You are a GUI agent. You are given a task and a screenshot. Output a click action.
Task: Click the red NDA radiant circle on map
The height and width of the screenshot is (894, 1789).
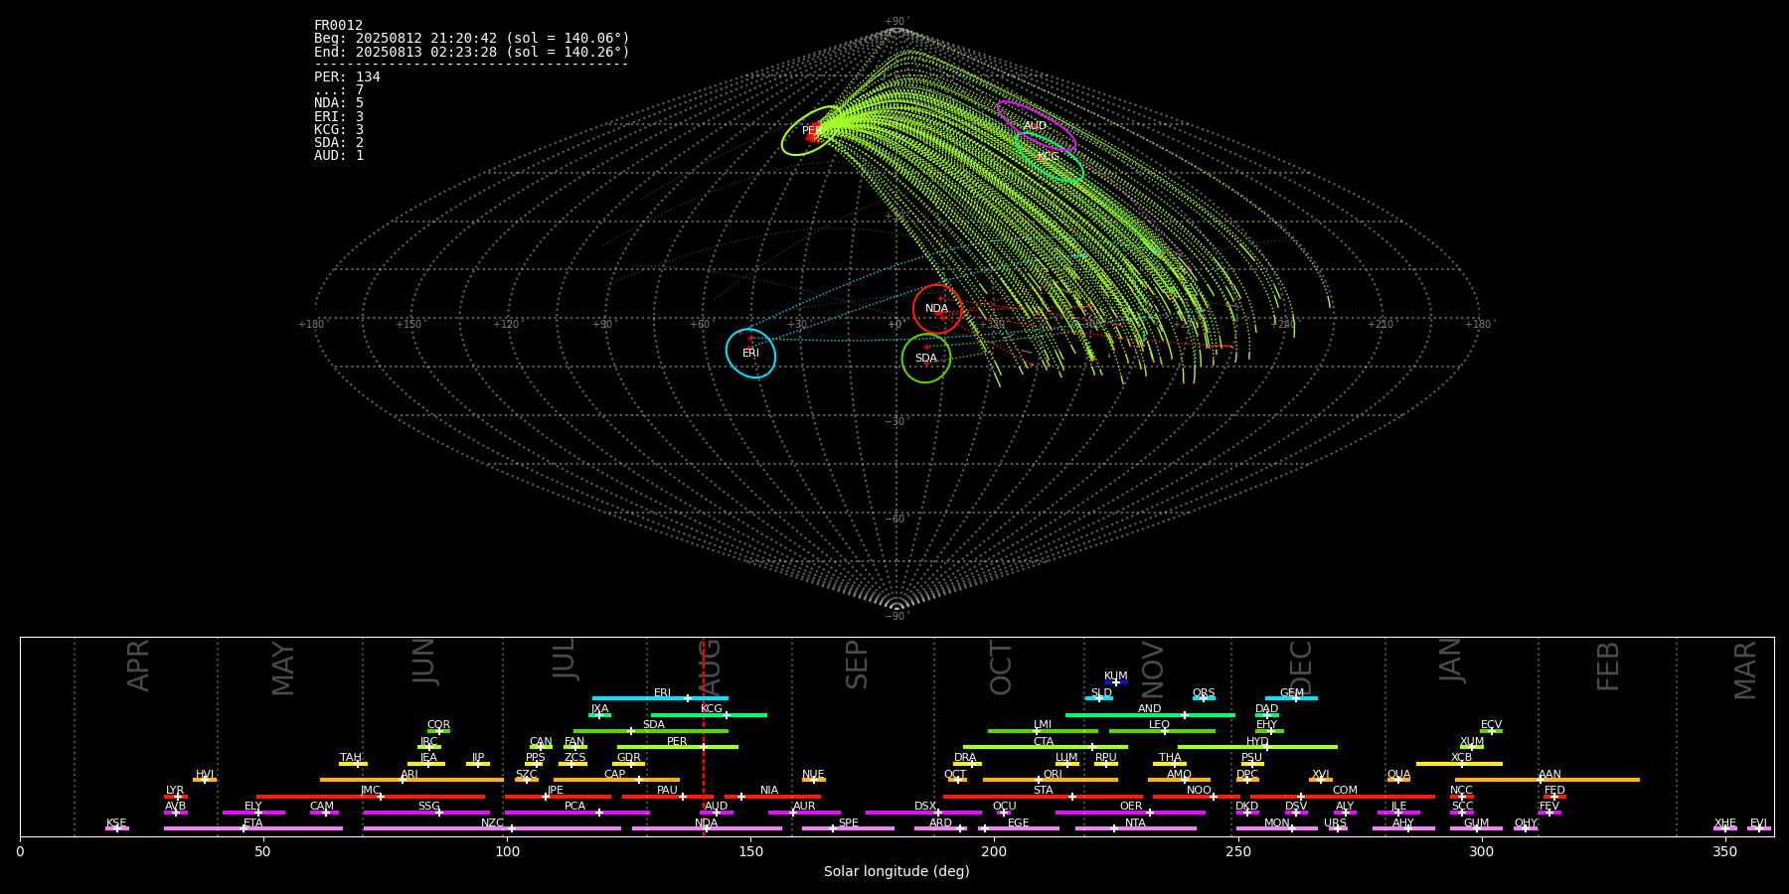(937, 309)
